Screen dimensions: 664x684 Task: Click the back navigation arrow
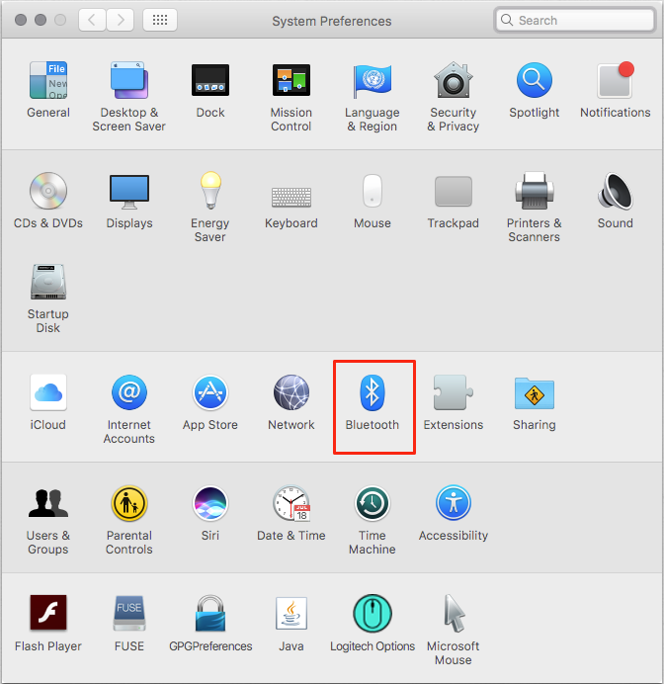click(92, 20)
